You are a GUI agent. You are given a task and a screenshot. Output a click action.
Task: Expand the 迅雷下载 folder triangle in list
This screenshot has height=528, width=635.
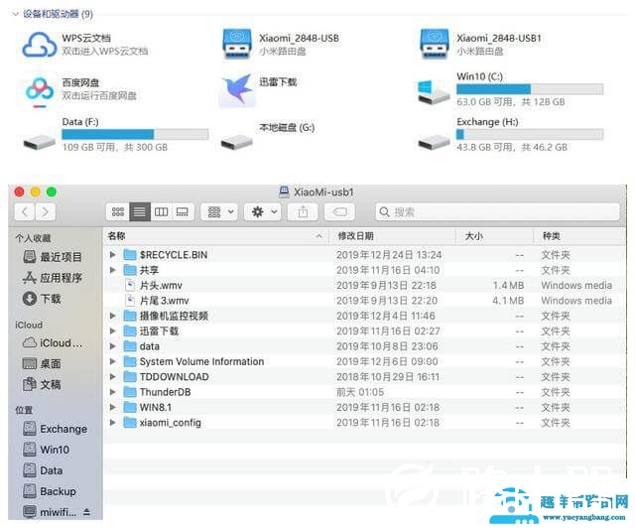pos(112,331)
